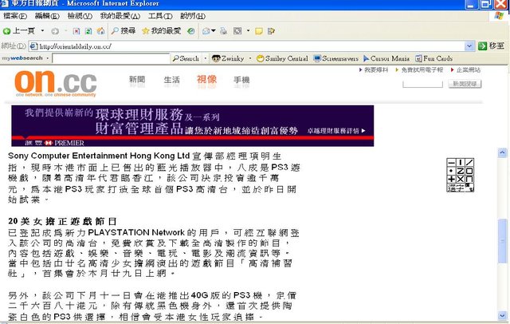Expand the address bar dropdown arrow

click(x=469, y=46)
